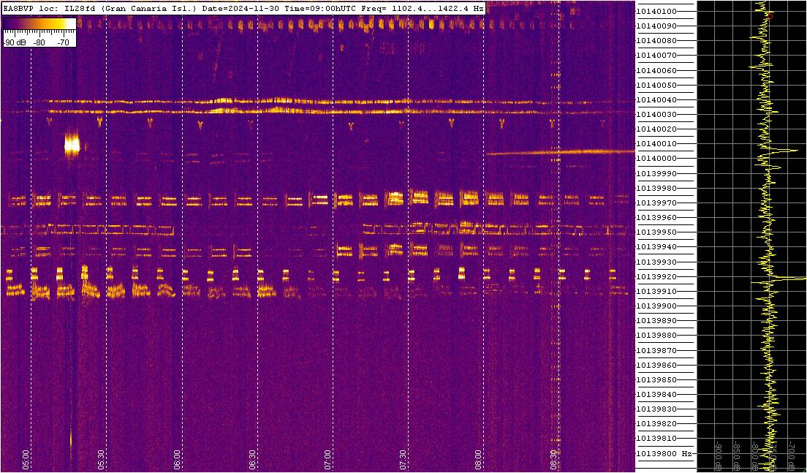This screenshot has width=807, height=473.
Task: Click the 05:00 time marker label
Action: tap(26, 460)
